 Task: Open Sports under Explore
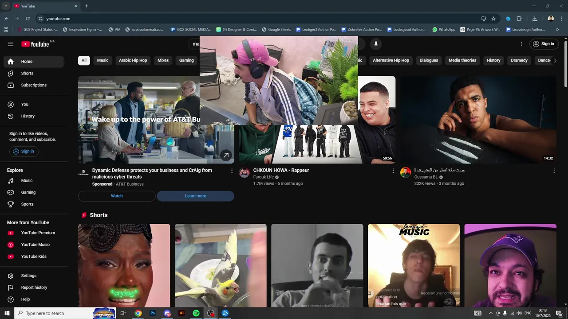pyautogui.click(x=34, y=204)
